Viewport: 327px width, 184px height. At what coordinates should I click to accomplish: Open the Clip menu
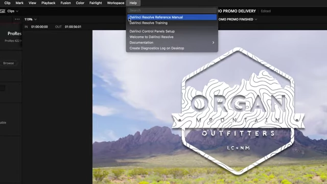tap(7, 3)
